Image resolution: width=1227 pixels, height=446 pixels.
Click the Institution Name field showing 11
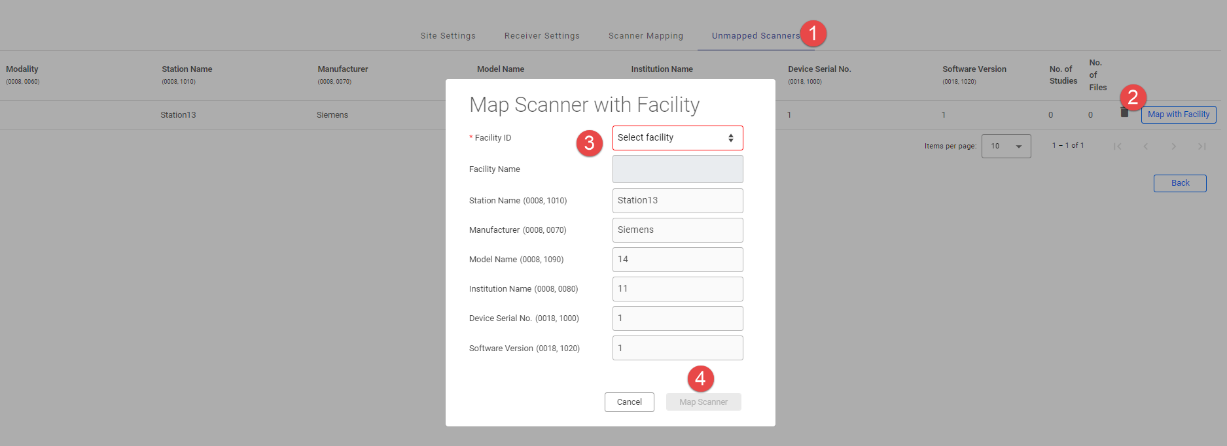coord(677,289)
